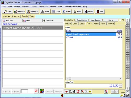The width and height of the screenshot is (131, 98).
Task: Switch to the Advanced toolbar tab
Action: tap(16, 16)
